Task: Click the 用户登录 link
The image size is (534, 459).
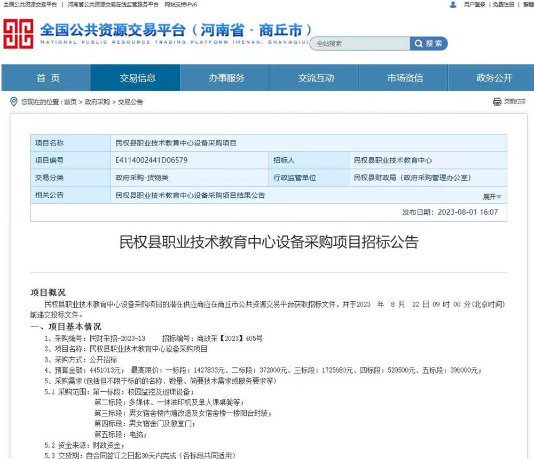Action: tap(474, 4)
